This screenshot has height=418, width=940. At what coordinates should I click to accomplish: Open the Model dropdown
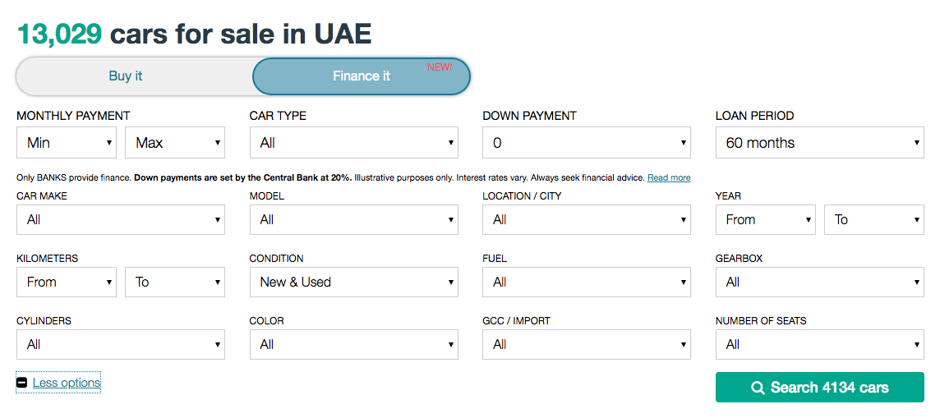pos(353,220)
